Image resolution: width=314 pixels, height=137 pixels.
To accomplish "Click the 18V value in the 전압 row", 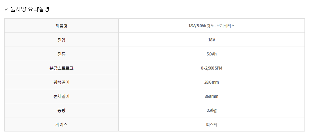I will 211,40.
